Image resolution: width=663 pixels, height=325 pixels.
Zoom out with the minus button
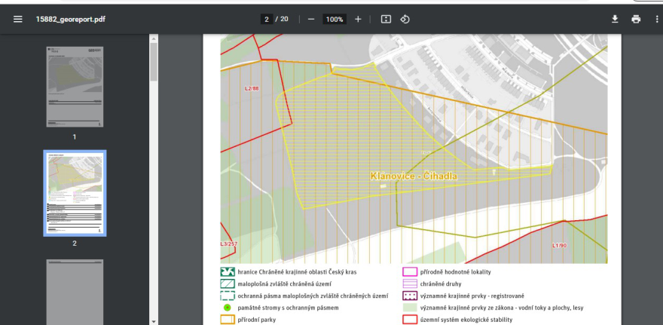coord(311,19)
